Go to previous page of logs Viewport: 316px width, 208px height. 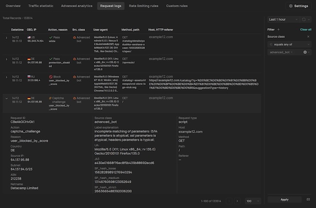228,200
